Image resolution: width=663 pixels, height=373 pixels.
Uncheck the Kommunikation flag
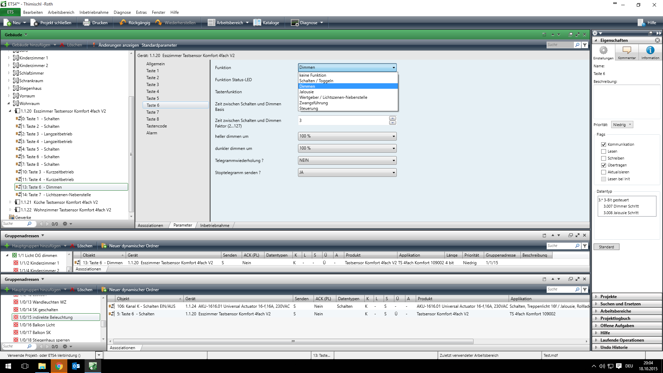pyautogui.click(x=604, y=144)
